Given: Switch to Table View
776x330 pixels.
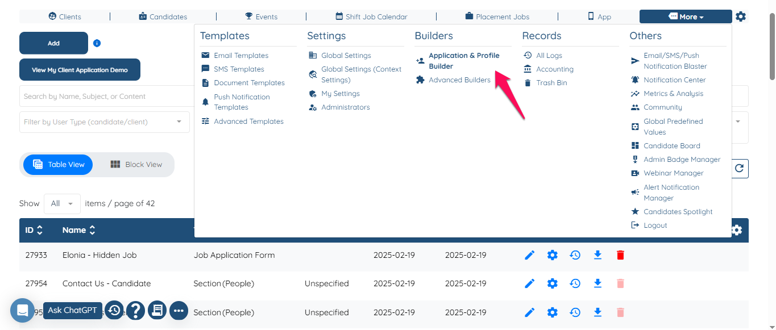Looking at the screenshot, I should (x=59, y=164).
